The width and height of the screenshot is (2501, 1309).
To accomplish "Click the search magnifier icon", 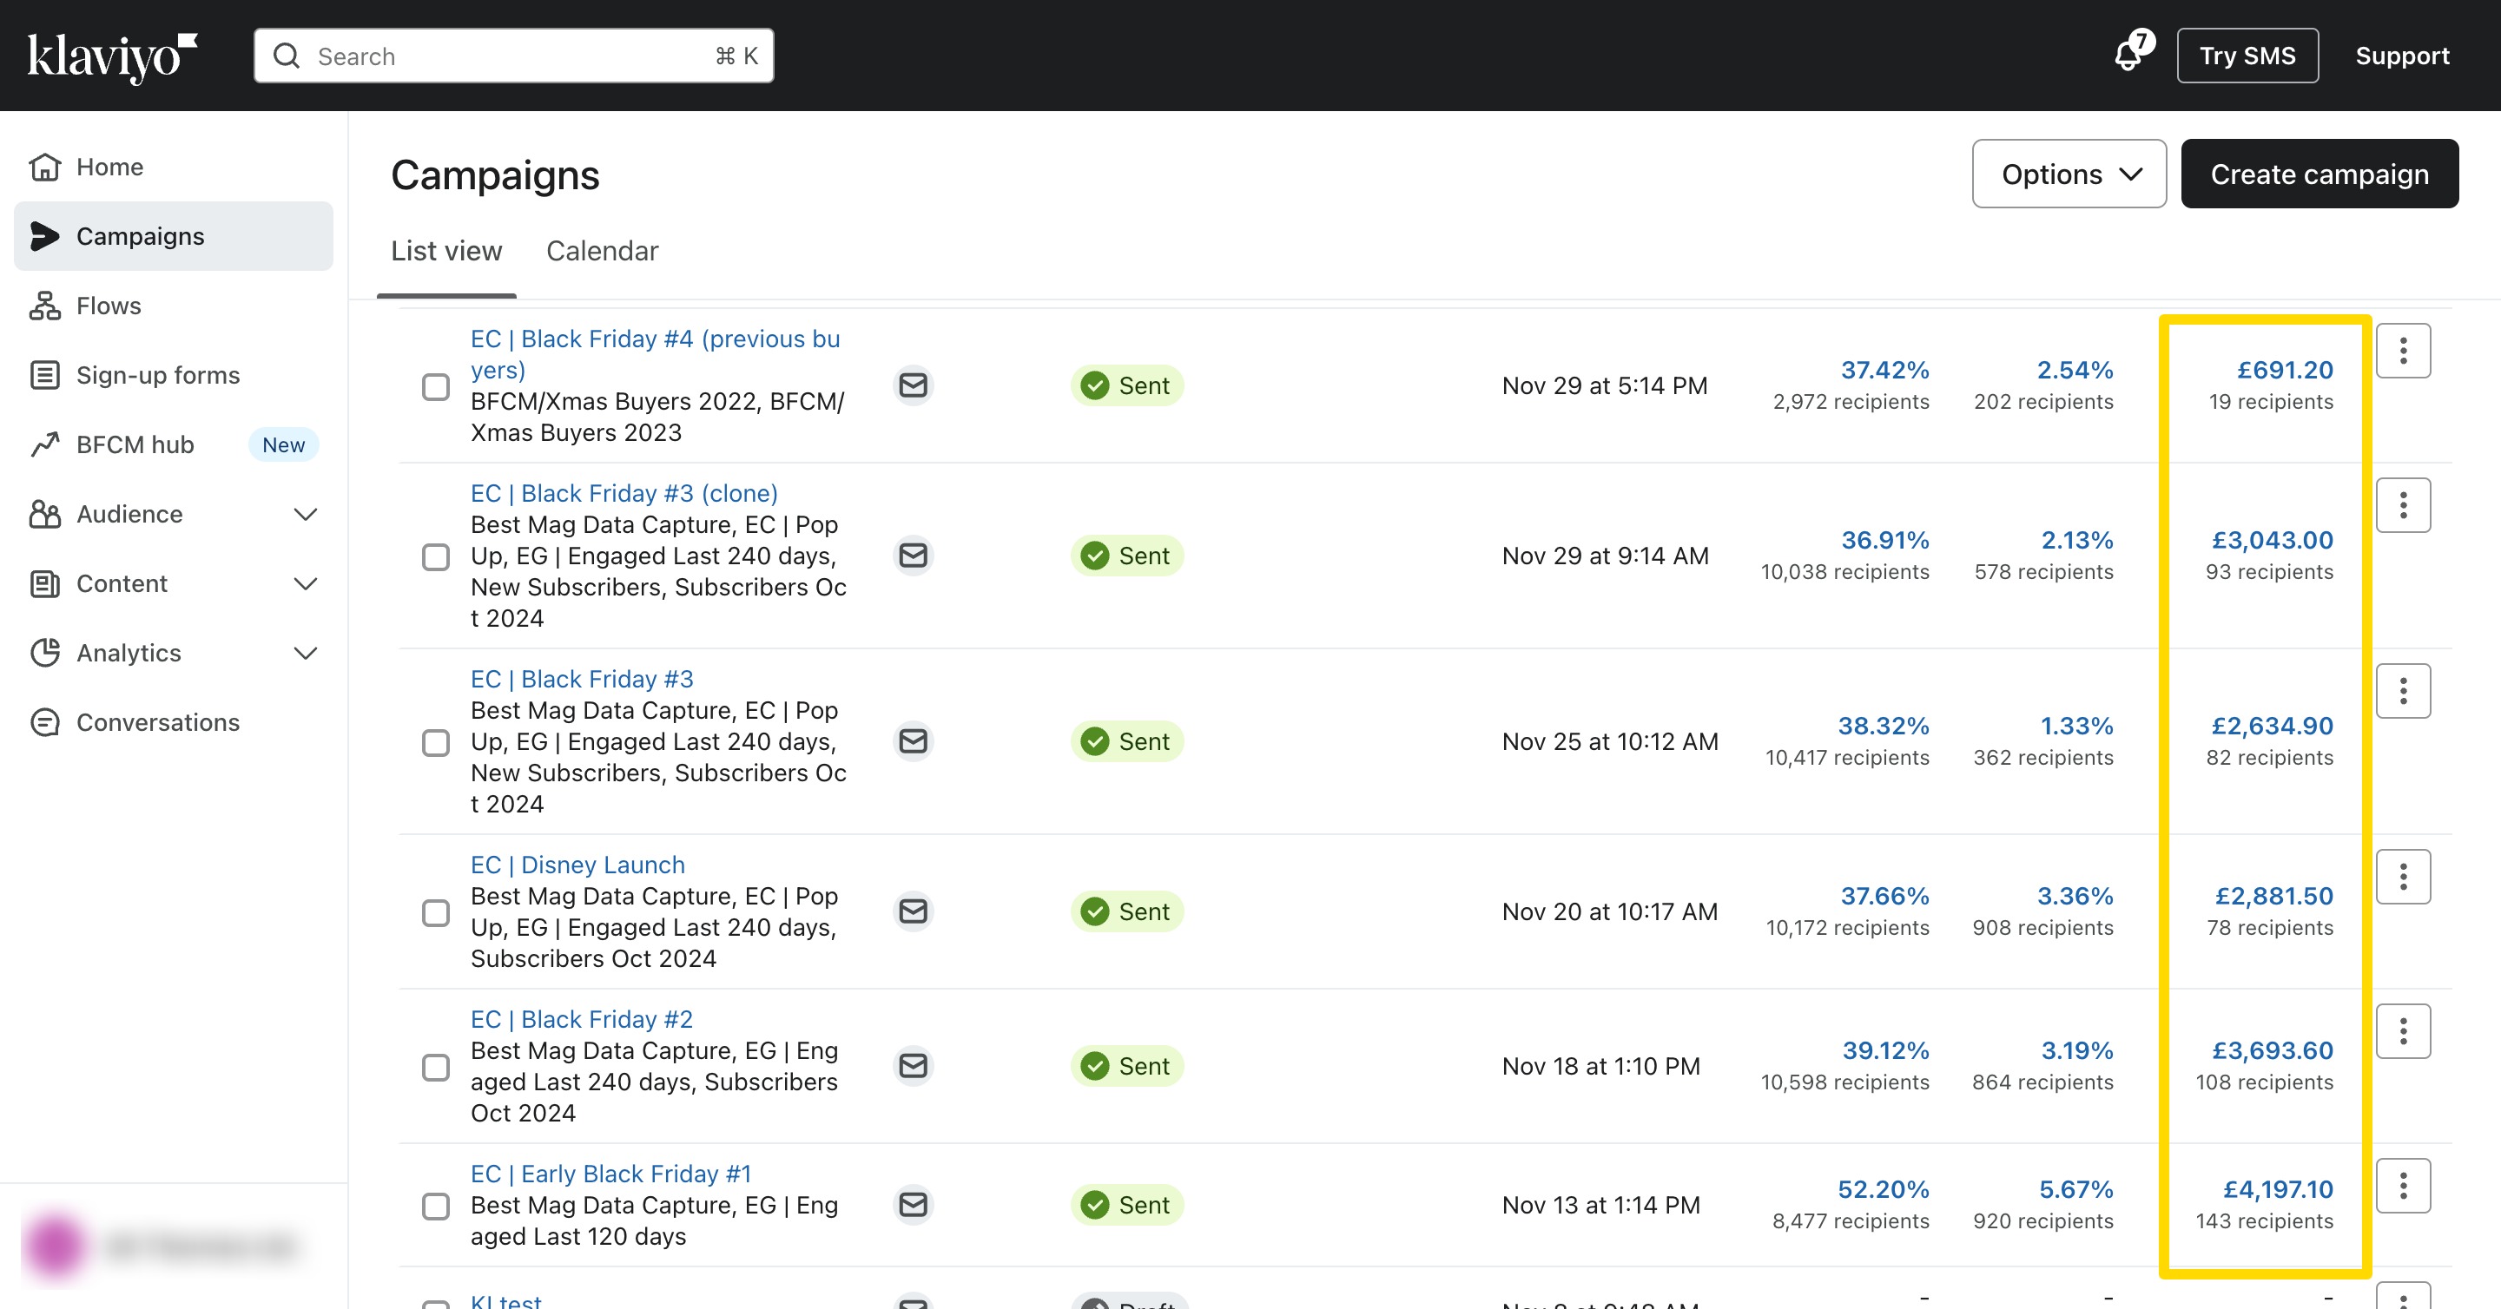I will pos(286,56).
